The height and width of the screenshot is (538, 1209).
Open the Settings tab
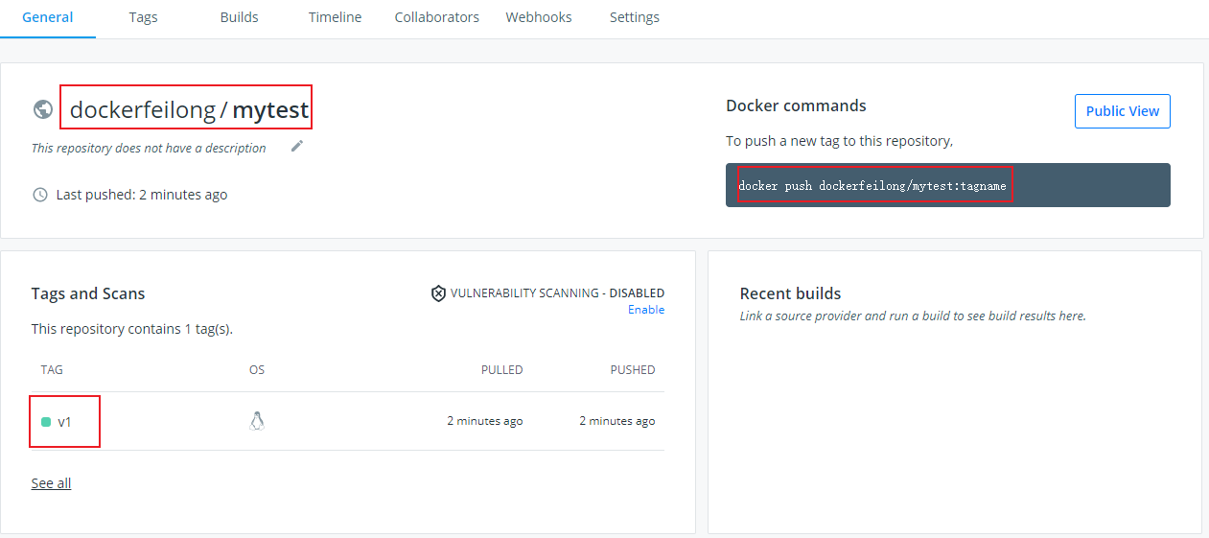click(x=634, y=17)
